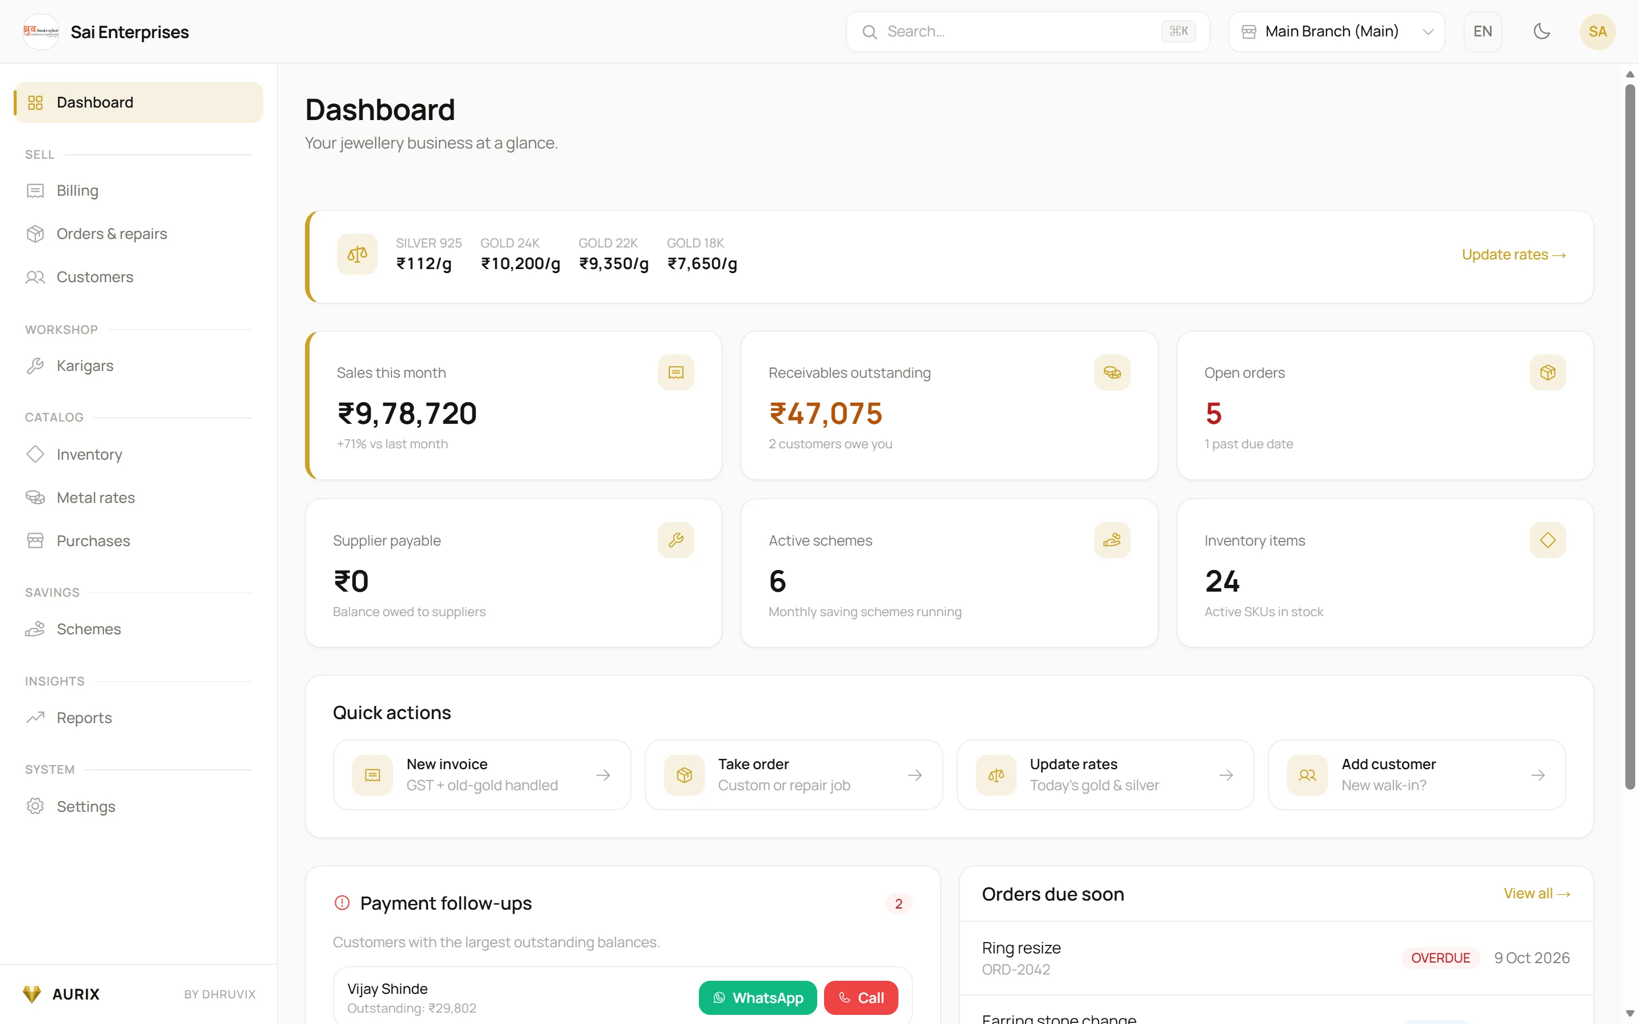Go to Orders & repairs
This screenshot has height=1024, width=1639.
pyautogui.click(x=139, y=234)
